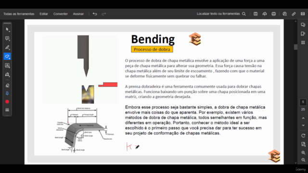
Task: Go to the next page
Action: coord(303,125)
